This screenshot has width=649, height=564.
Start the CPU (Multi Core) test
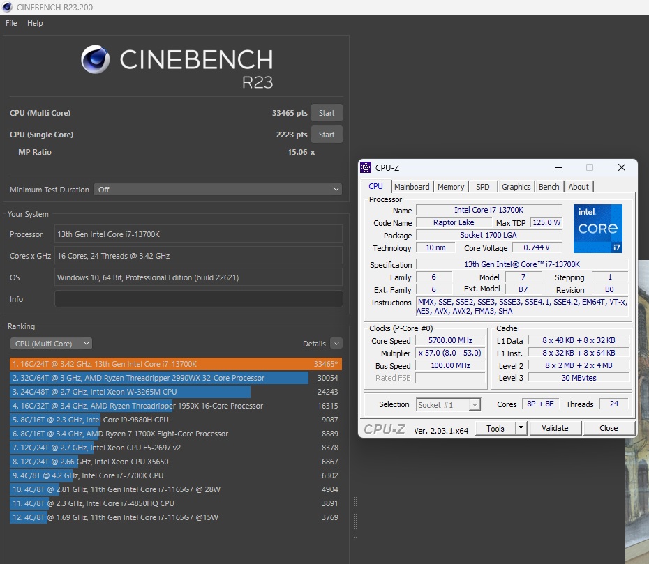tap(327, 113)
